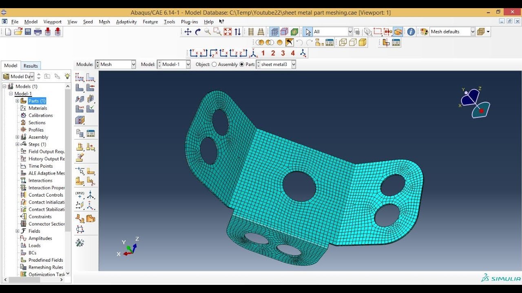Open the color palette icon
The width and height of the screenshot is (522, 293).
[424, 32]
